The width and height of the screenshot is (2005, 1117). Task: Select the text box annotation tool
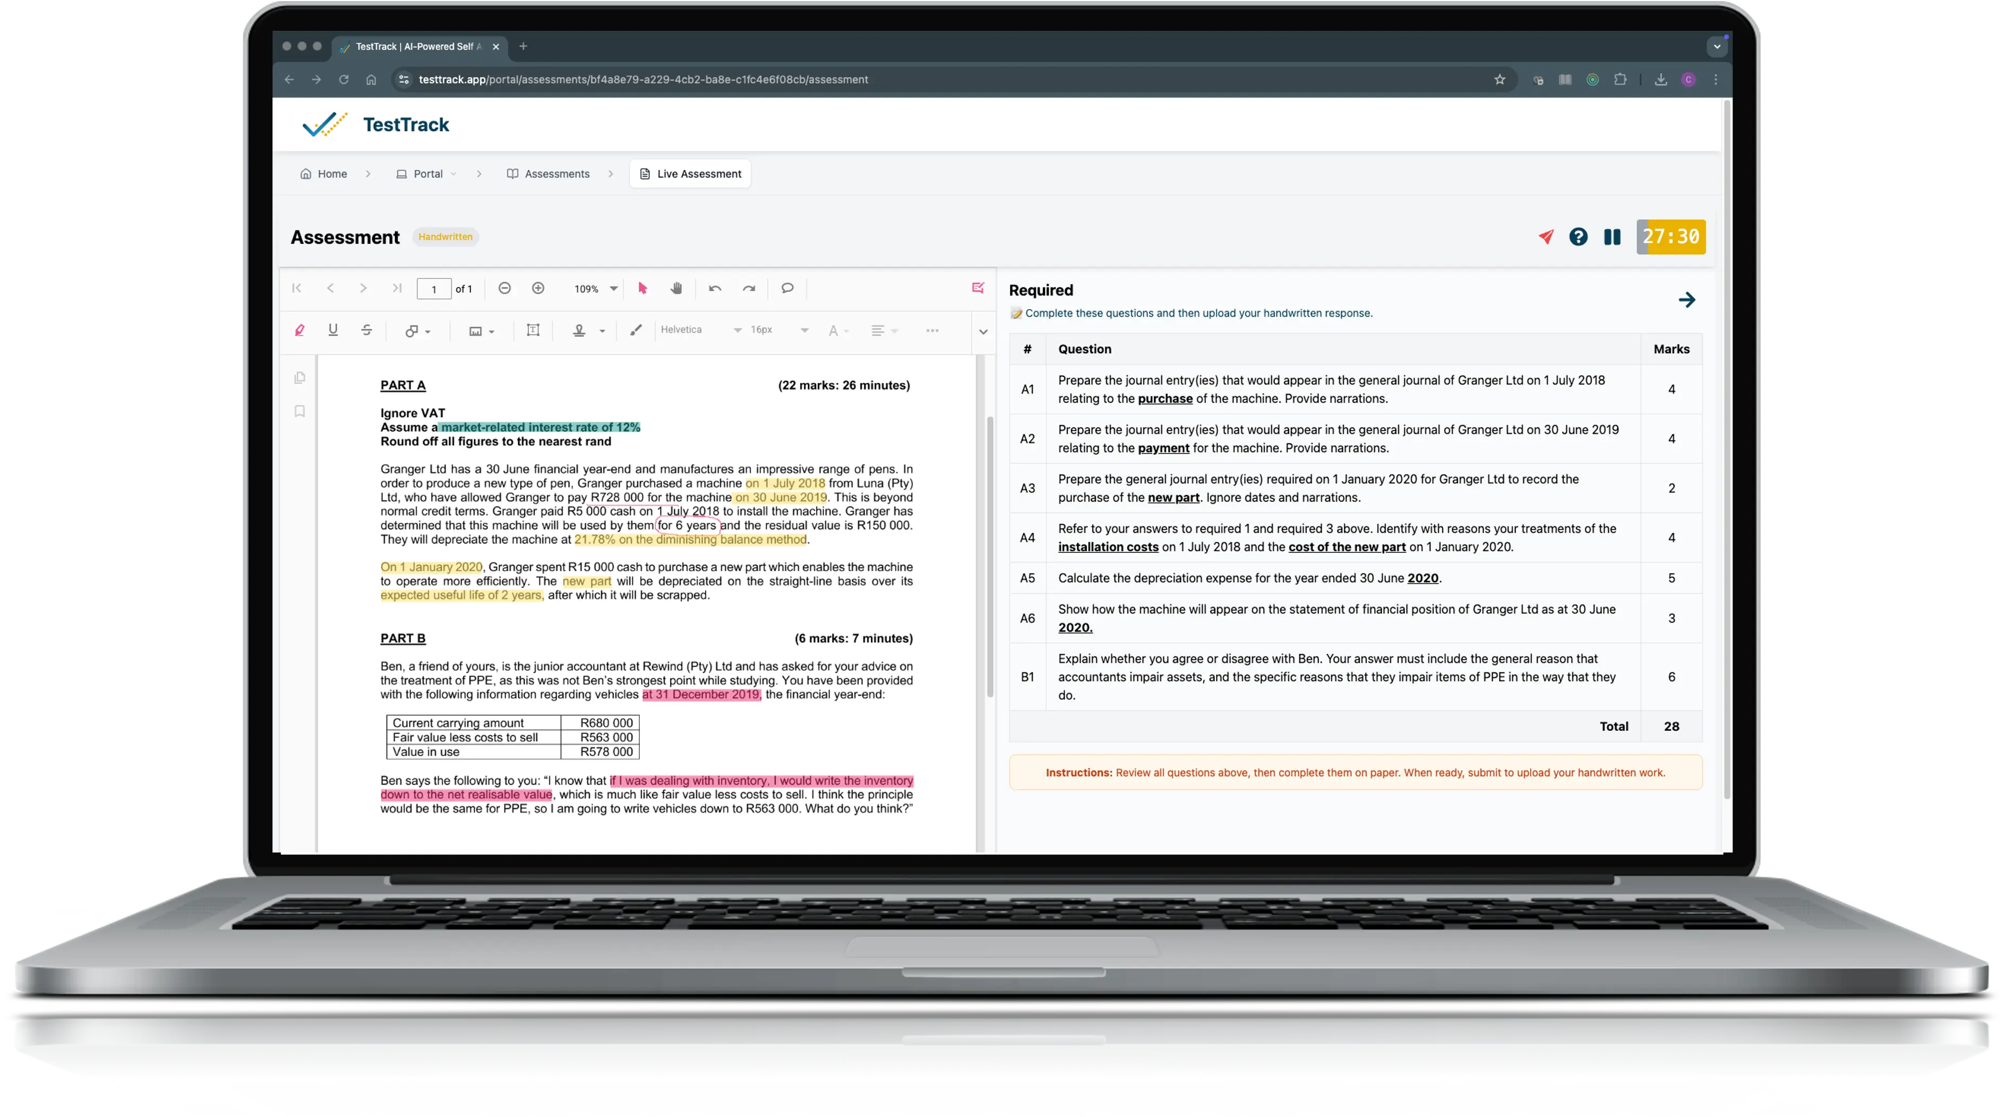pyautogui.click(x=533, y=330)
